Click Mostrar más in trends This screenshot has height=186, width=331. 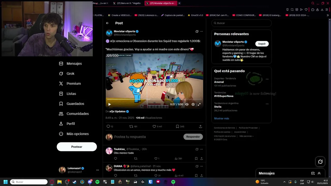(x=222, y=119)
